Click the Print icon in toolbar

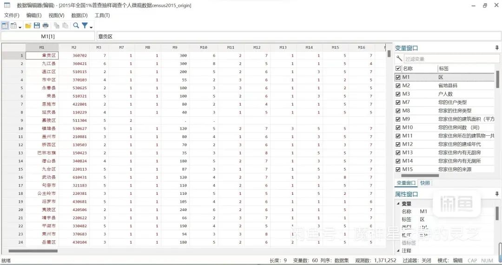45,26
